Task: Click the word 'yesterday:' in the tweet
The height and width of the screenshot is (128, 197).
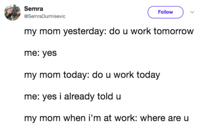Action: click(x=85, y=31)
